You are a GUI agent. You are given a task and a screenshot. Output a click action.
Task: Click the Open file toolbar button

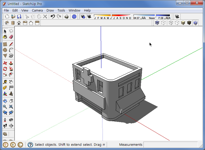coord(13,17)
